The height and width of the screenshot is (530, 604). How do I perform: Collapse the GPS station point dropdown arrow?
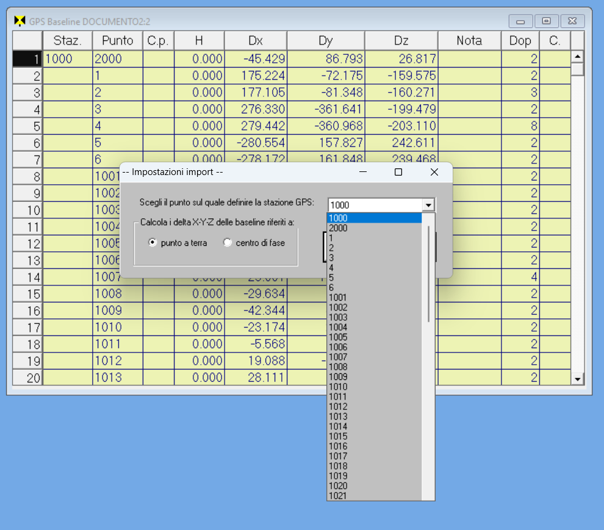(428, 206)
